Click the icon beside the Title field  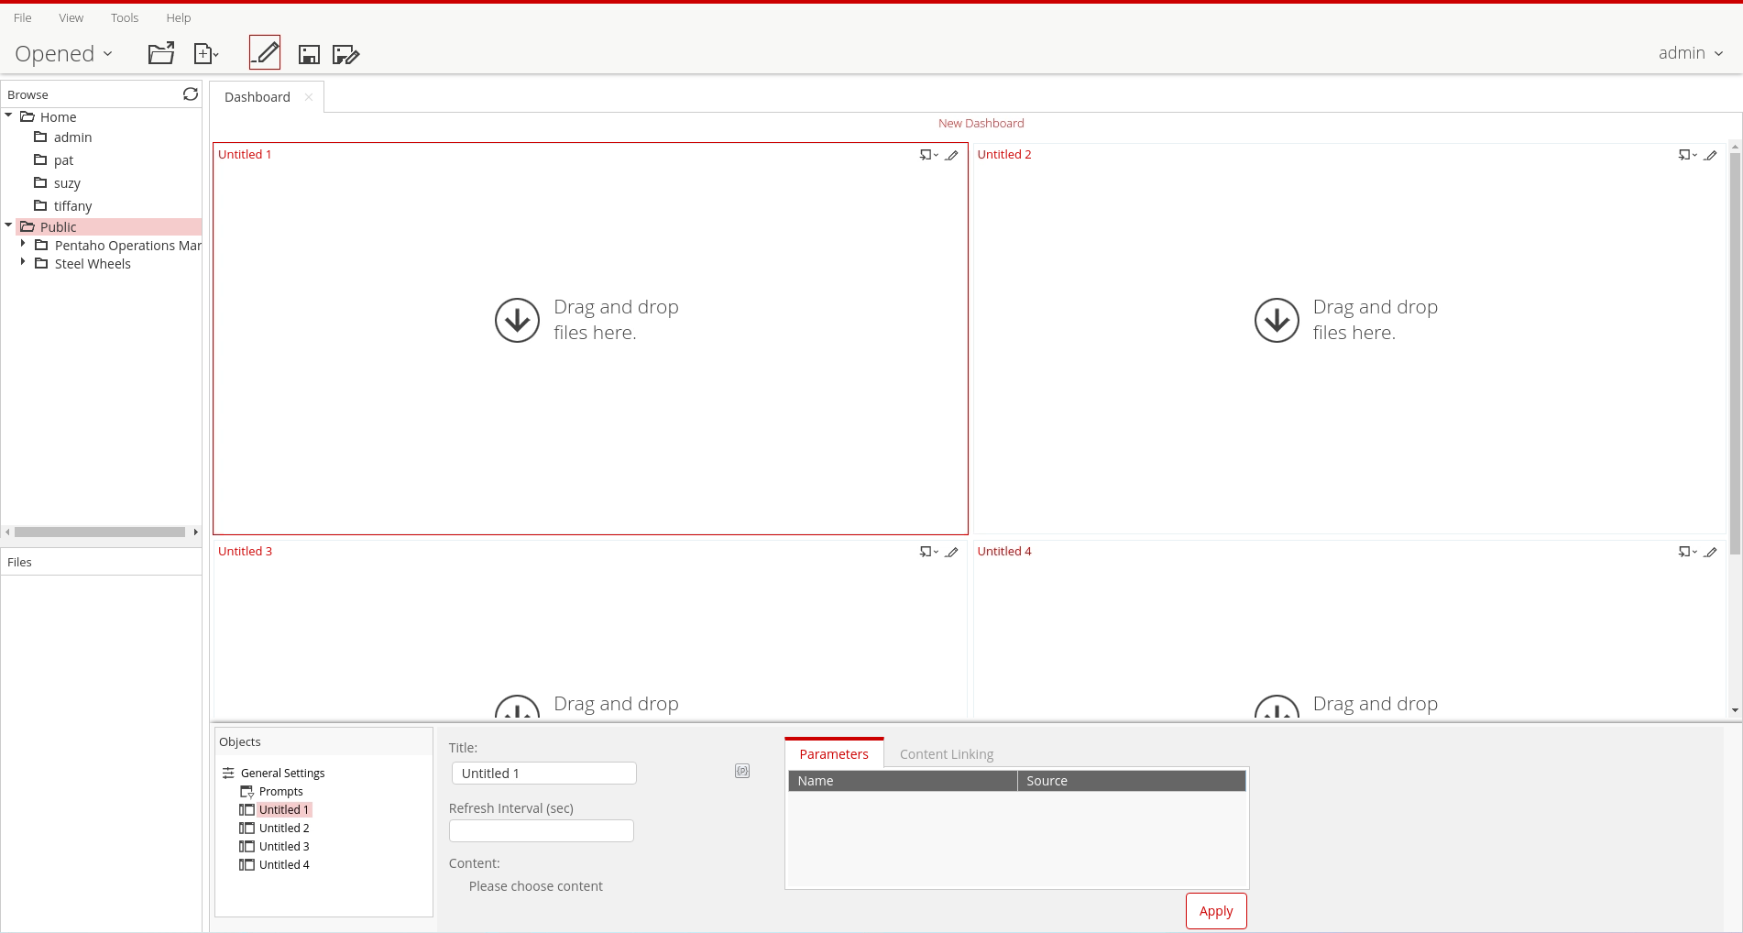[x=742, y=772]
